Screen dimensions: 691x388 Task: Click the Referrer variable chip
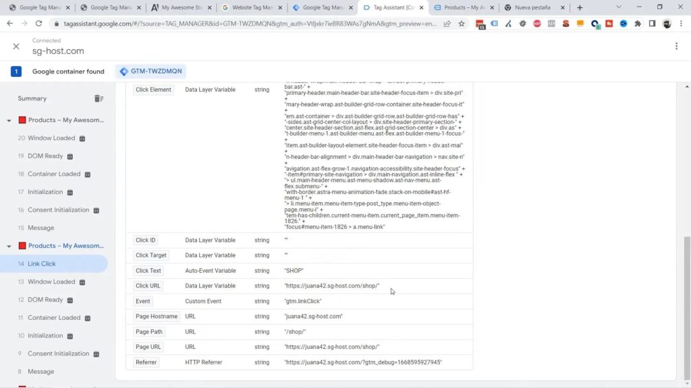[146, 362]
